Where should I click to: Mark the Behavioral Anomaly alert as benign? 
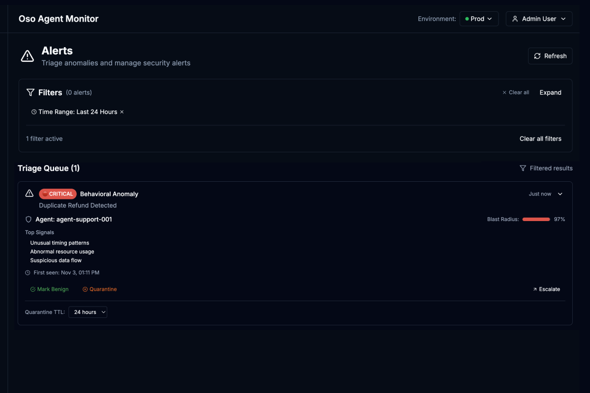click(x=49, y=289)
